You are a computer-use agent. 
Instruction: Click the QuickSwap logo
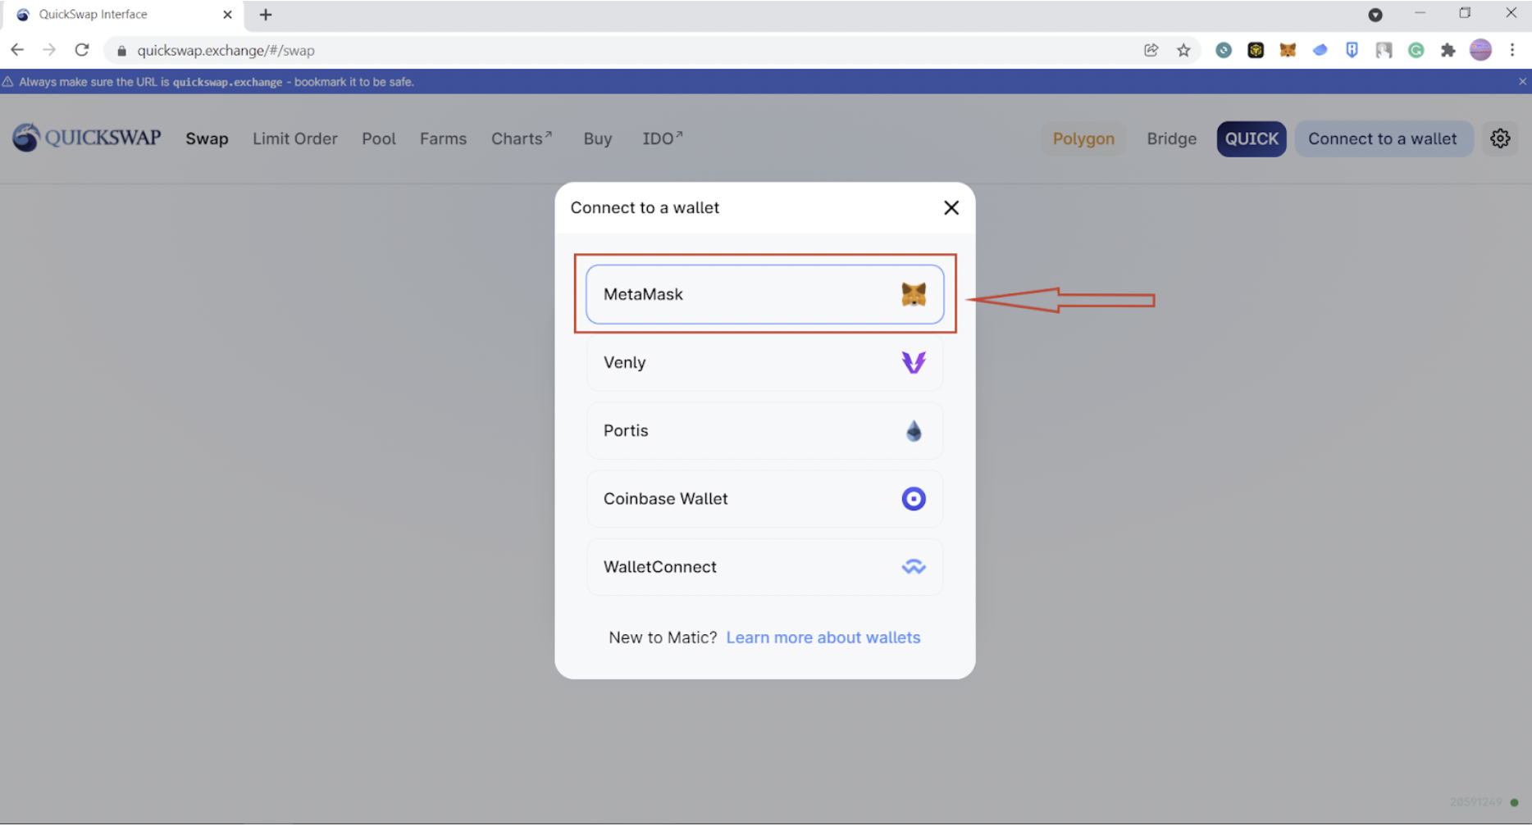[87, 138]
